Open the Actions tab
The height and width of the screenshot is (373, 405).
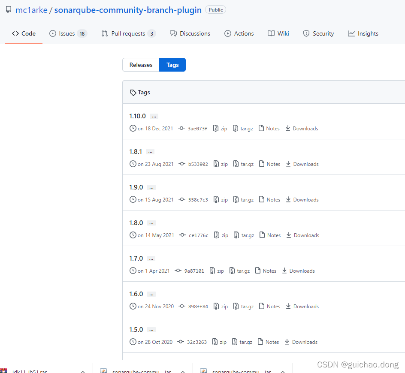pos(239,33)
